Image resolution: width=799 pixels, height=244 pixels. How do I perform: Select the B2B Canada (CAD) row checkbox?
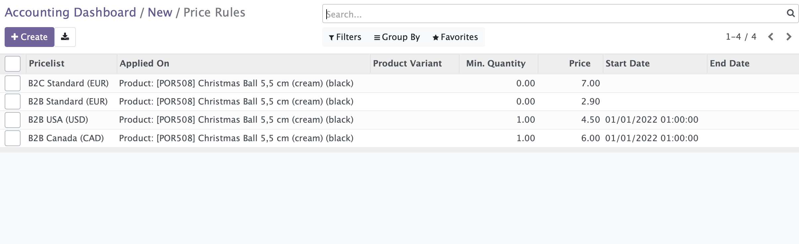pos(12,138)
